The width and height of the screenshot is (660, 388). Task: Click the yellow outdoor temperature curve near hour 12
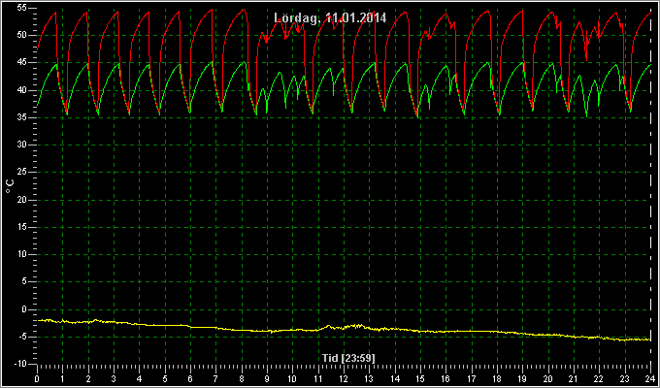tap(344, 327)
